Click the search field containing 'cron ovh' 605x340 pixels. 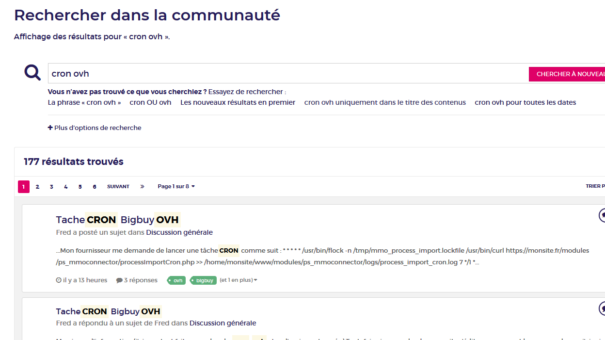coord(288,73)
